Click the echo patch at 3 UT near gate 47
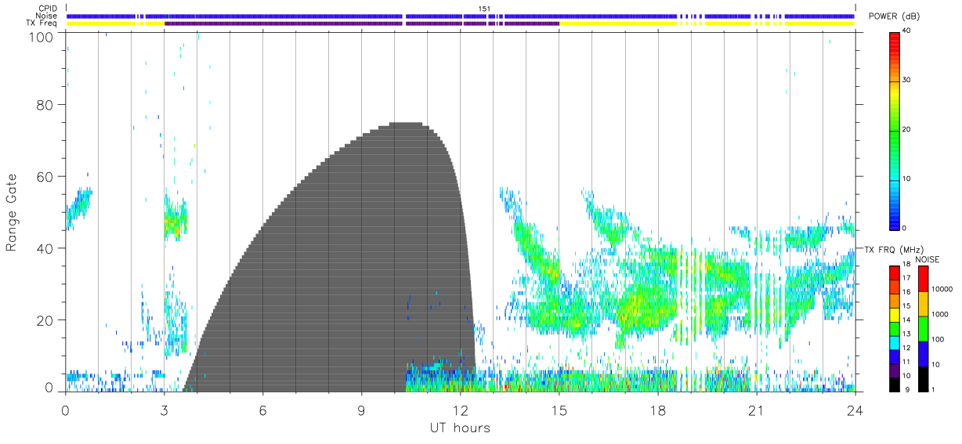 tap(175, 222)
